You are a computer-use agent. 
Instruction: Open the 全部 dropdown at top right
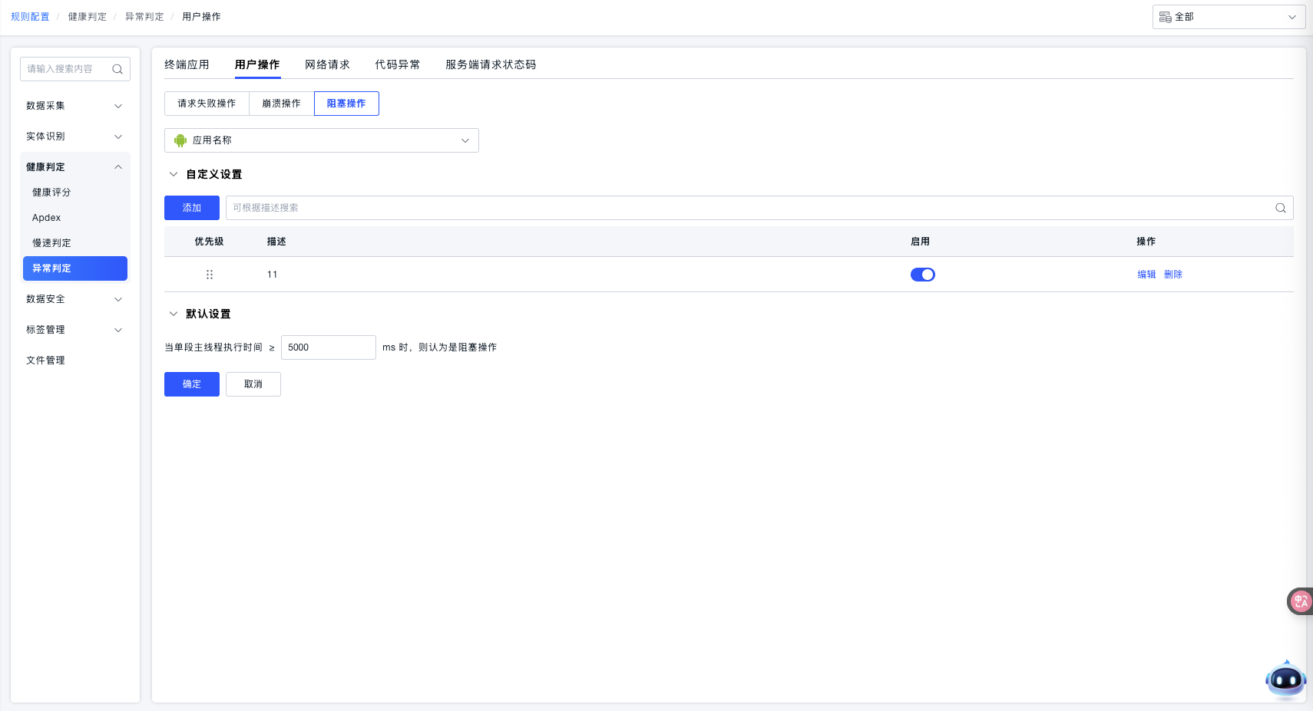point(1228,17)
